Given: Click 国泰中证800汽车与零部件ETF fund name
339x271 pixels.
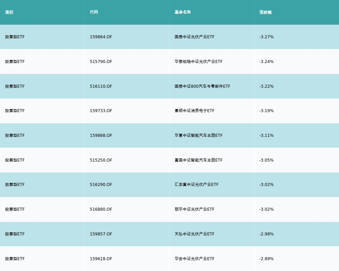Looking at the screenshot, I should tap(202, 86).
